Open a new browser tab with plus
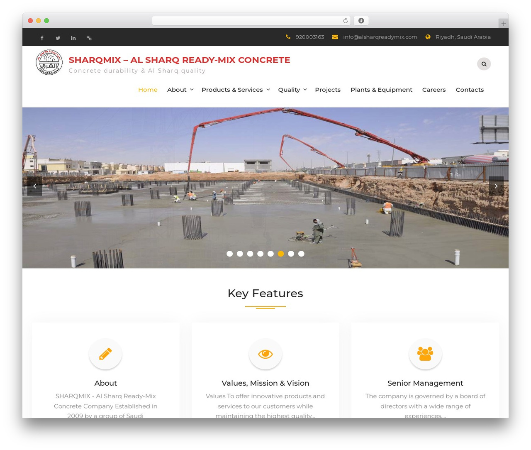This screenshot has height=450, width=531. click(503, 24)
